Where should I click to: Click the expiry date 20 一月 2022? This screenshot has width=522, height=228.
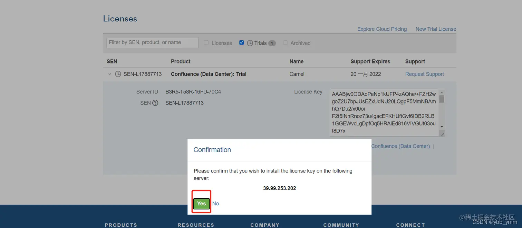coord(366,74)
